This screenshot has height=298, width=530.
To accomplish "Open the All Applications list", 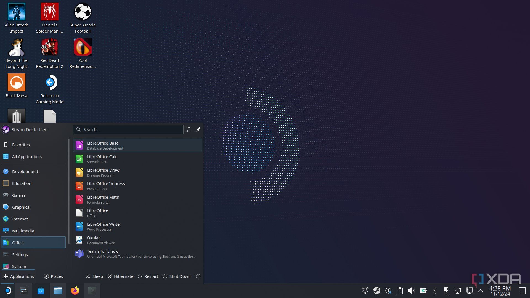I will pyautogui.click(x=33, y=156).
